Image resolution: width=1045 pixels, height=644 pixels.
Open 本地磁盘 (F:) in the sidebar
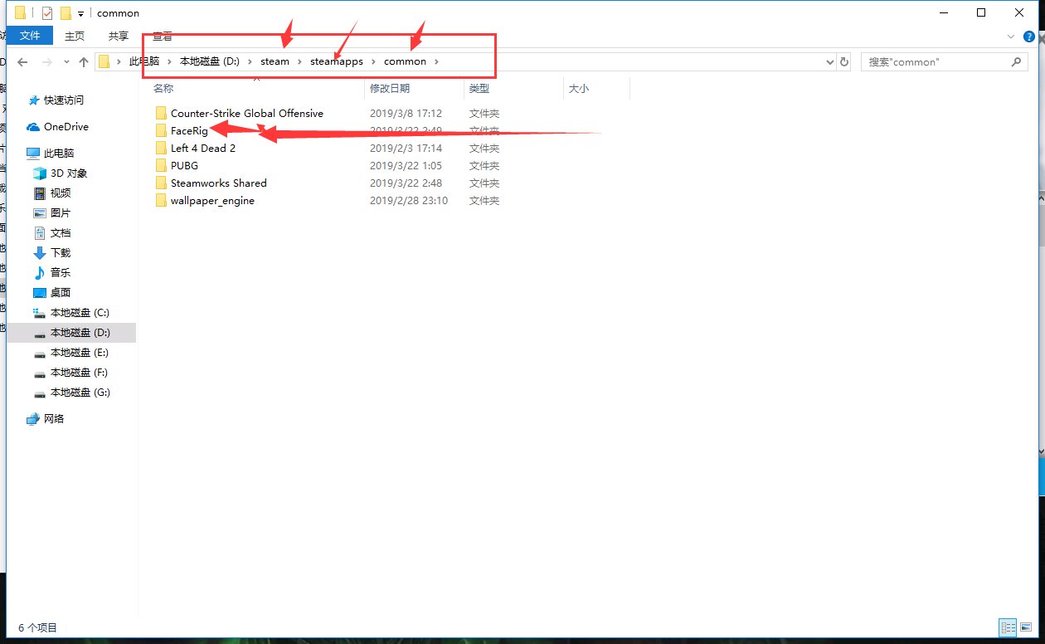click(80, 372)
